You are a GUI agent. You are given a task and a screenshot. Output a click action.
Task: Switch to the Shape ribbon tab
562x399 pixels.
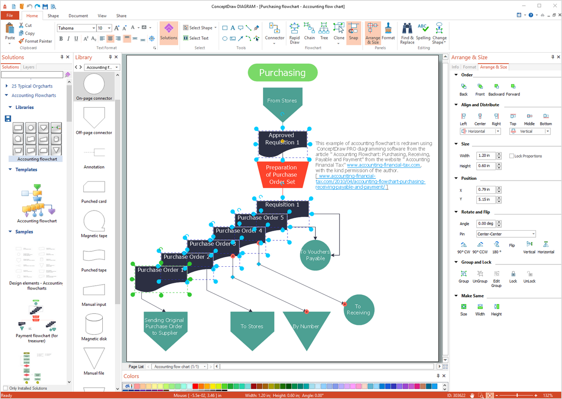(x=53, y=16)
